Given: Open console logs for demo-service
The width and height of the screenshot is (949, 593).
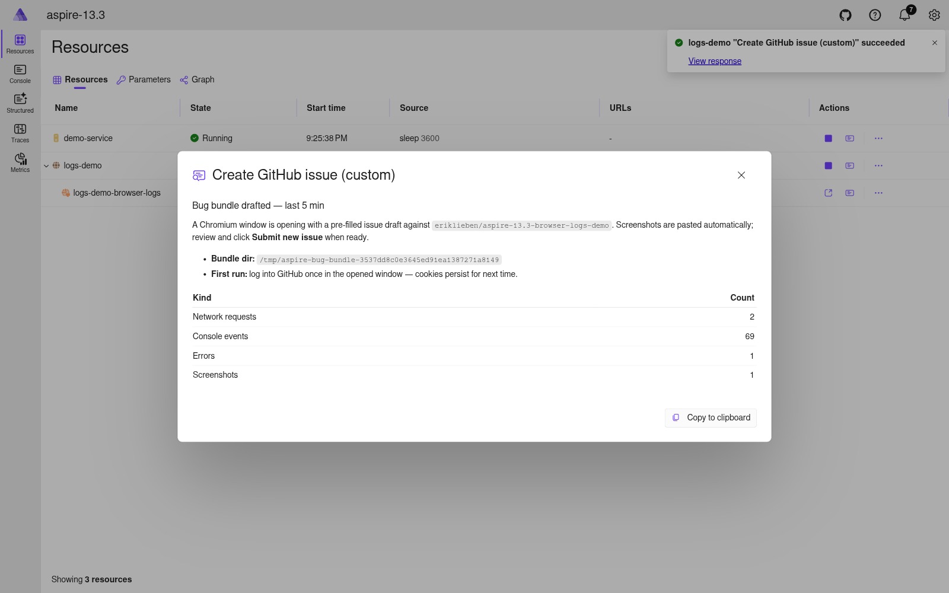Looking at the screenshot, I should pos(850,138).
